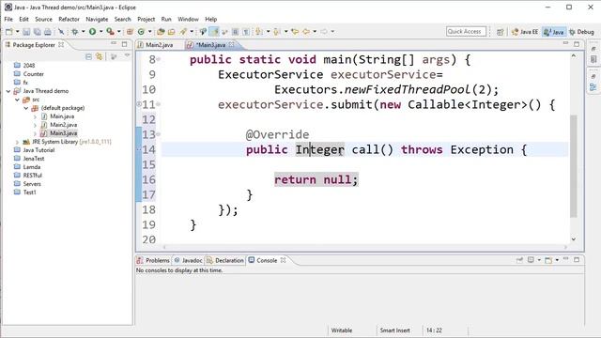
Task: Click the Display Selected Console icon
Action: pos(531,260)
